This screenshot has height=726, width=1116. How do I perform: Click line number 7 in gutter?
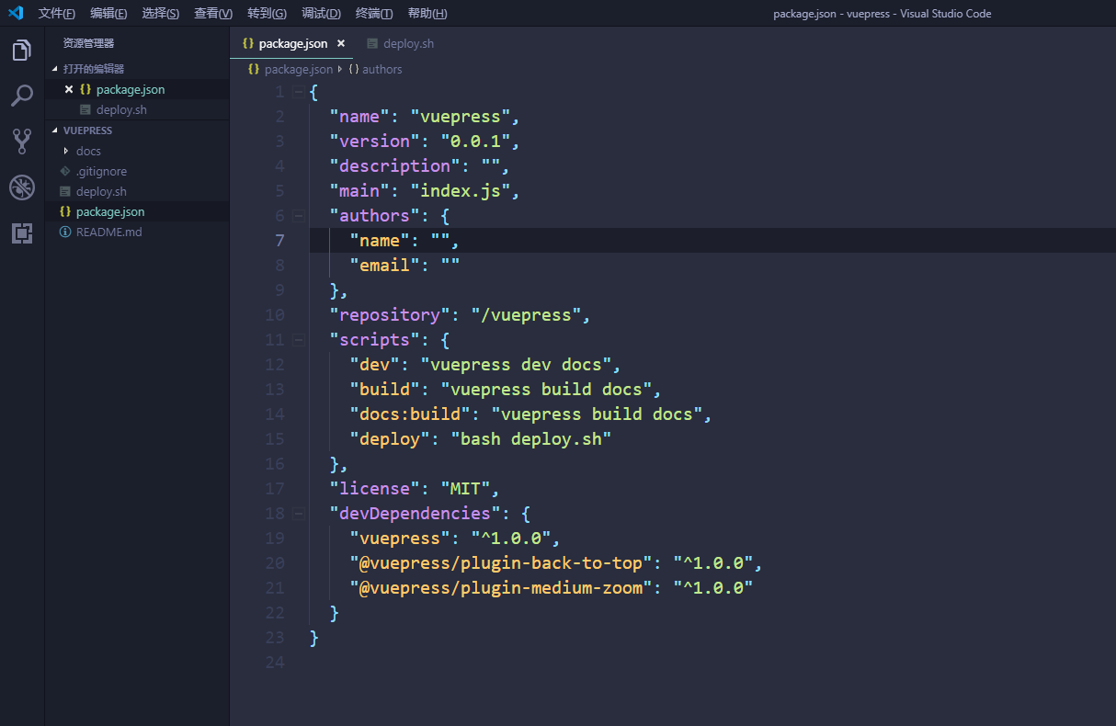[x=279, y=241]
